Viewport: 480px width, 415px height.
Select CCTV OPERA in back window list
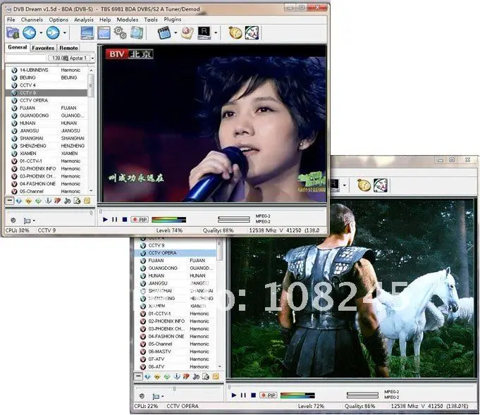[x=176, y=253]
